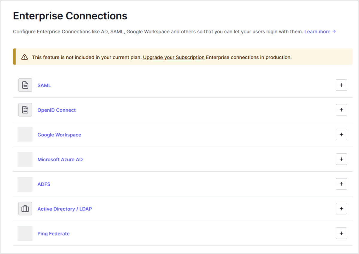
Task: Add Active Directory / LDAP connection
Action: click(341, 209)
